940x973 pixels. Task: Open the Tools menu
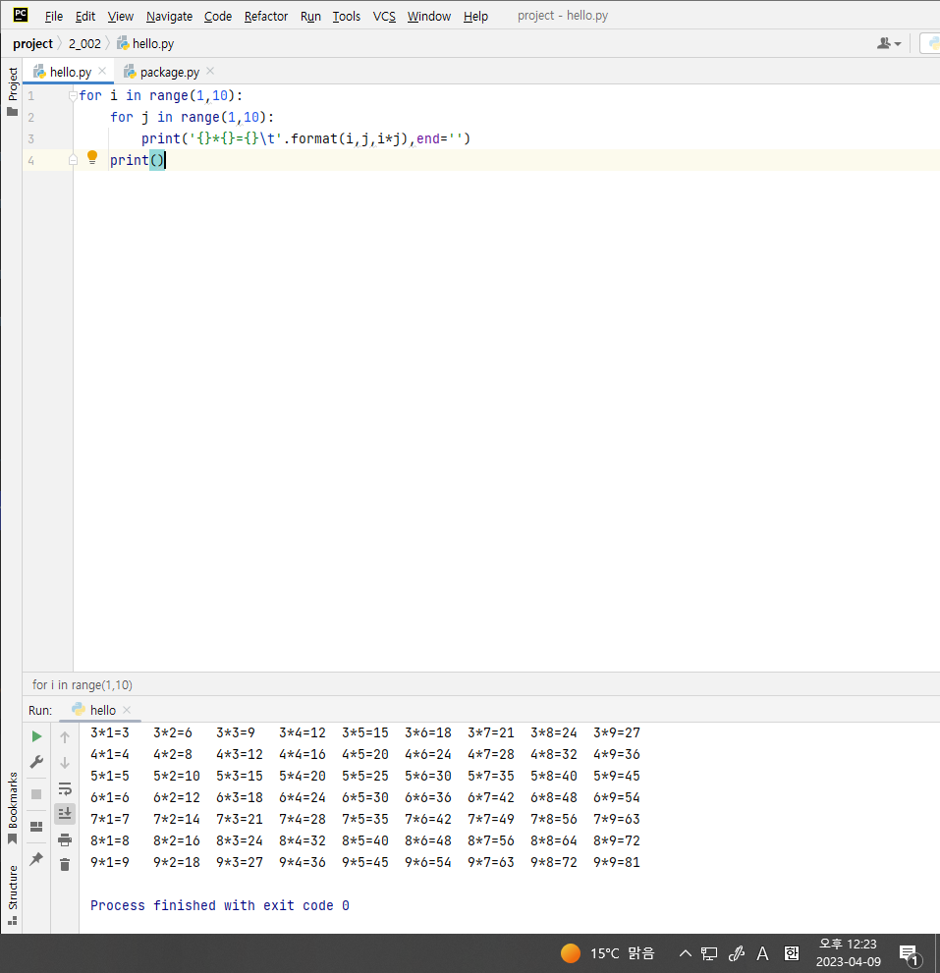pyautogui.click(x=347, y=16)
